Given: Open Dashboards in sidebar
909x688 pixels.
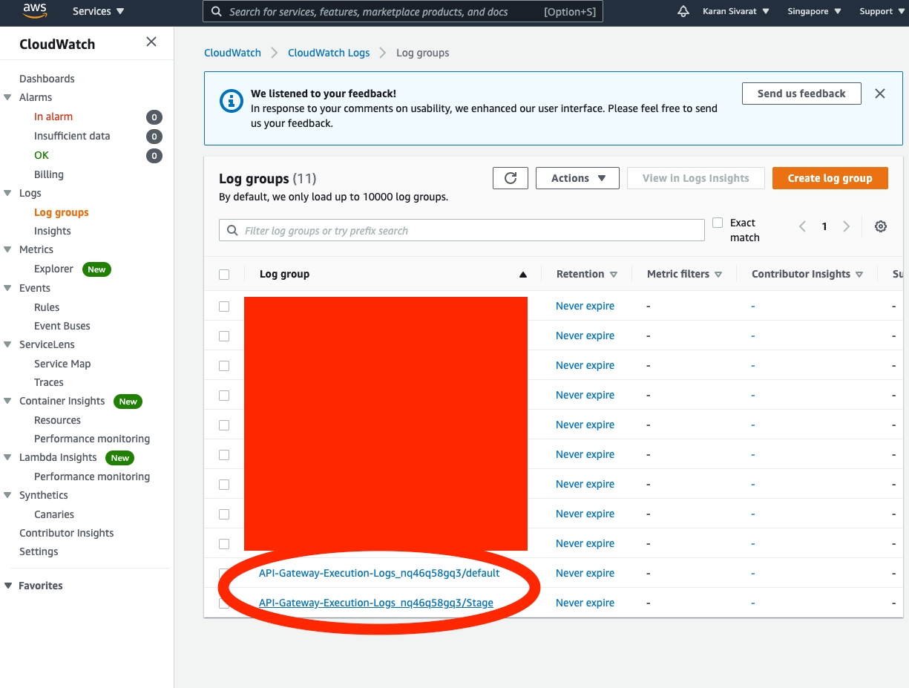Looking at the screenshot, I should point(47,79).
